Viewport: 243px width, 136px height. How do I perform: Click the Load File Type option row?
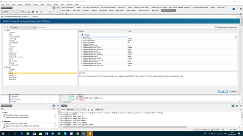[158, 39]
